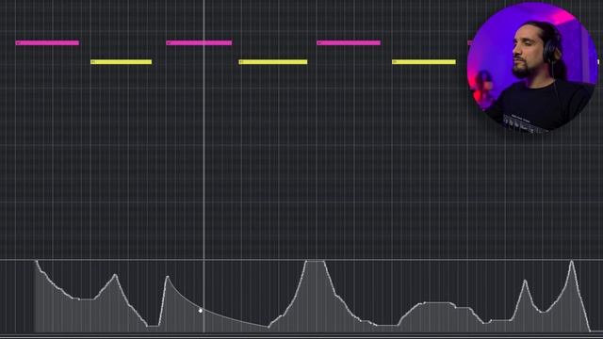Click the curve tension handle on the automation

[201, 310]
